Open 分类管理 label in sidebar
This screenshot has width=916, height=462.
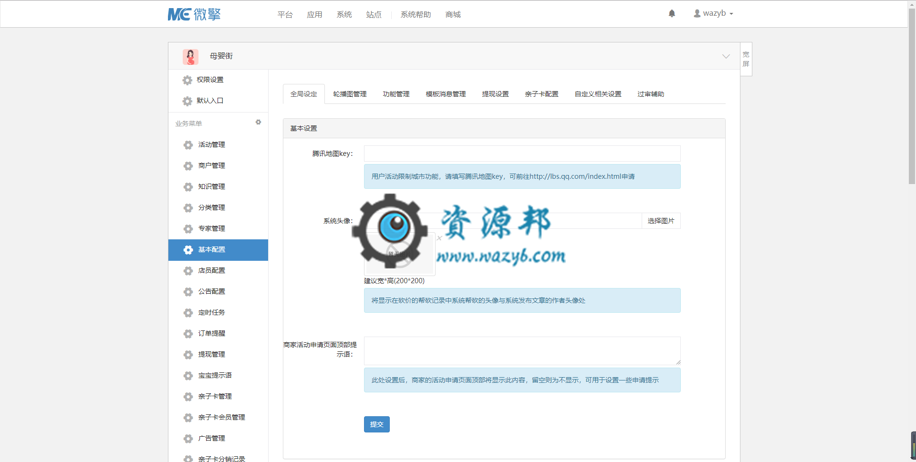point(211,207)
